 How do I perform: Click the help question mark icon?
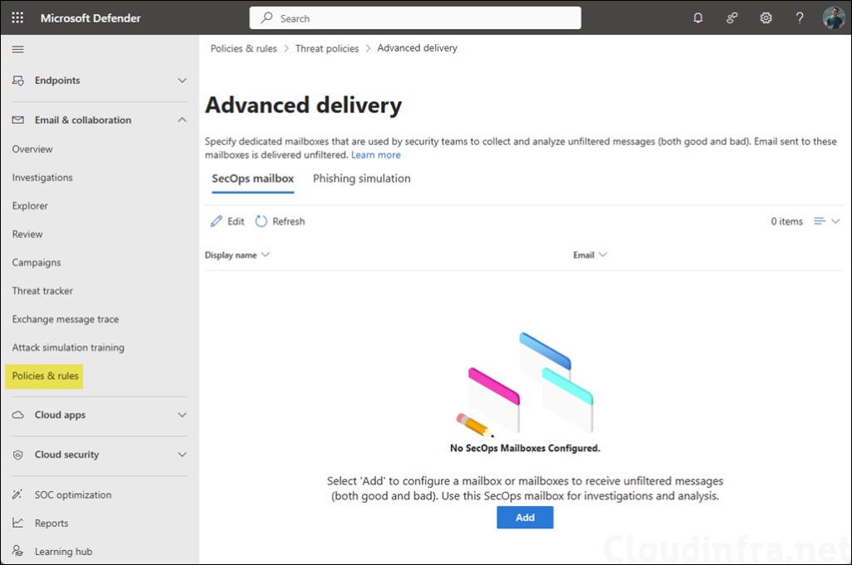point(800,17)
